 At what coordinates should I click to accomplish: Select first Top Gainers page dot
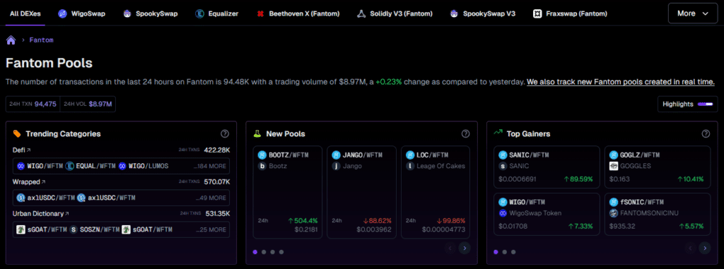pos(496,252)
